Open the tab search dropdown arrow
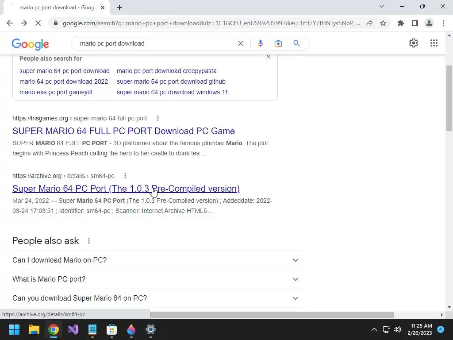This screenshot has height=340, width=453. [x=382, y=6]
